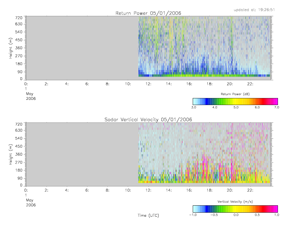Click the Return Power plot data area
Image resolution: width=292 pixels, height=226 pixels.
coord(148,48)
